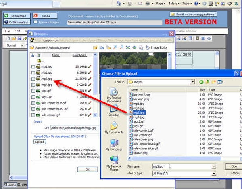Check the side-corner-blue2.gif checkbox
Screen dimensions: 242x189
click(33, 109)
